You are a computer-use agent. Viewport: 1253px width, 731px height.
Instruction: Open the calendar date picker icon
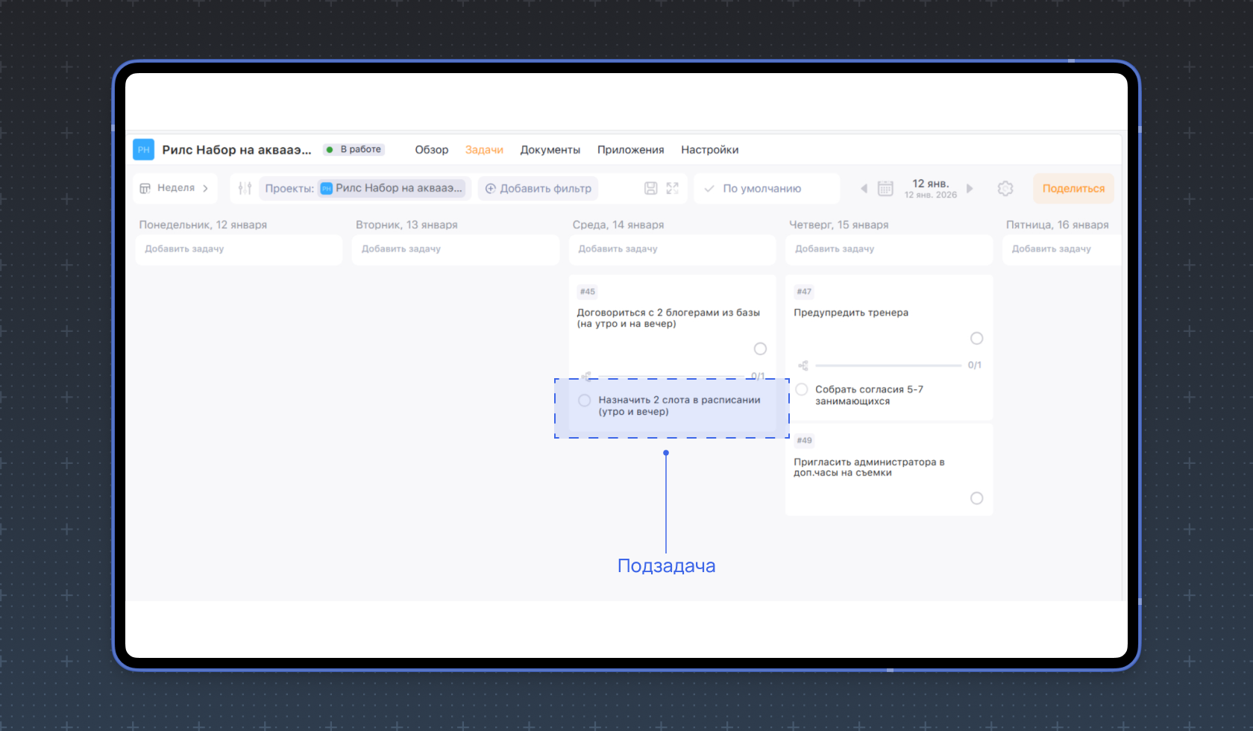tap(885, 189)
